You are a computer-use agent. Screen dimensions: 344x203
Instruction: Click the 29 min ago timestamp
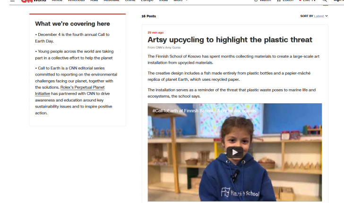[155, 33]
